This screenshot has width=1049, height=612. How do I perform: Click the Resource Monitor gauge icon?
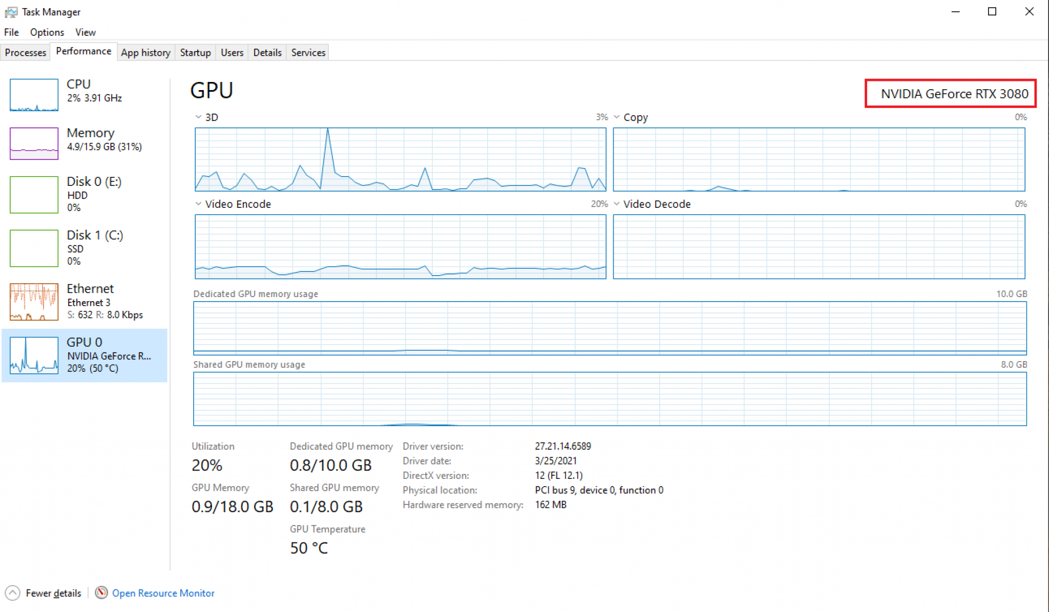coord(101,593)
